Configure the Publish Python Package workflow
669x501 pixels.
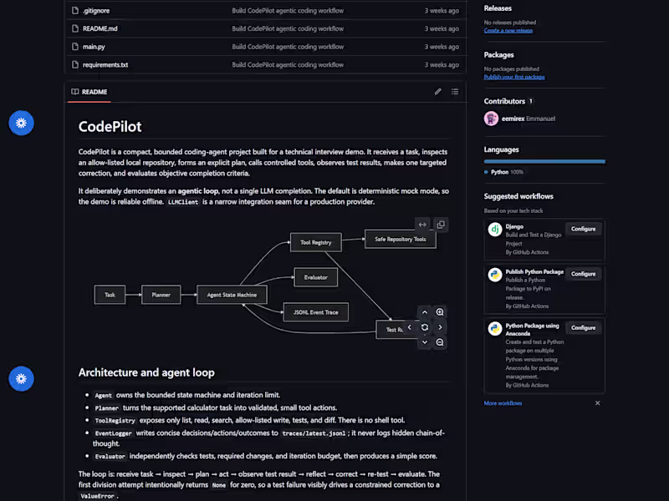[x=583, y=274]
